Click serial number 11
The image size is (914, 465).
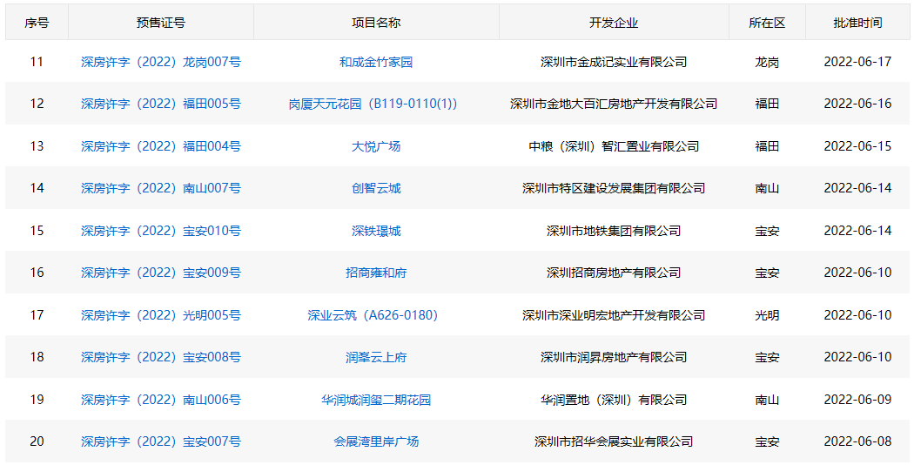37,62
